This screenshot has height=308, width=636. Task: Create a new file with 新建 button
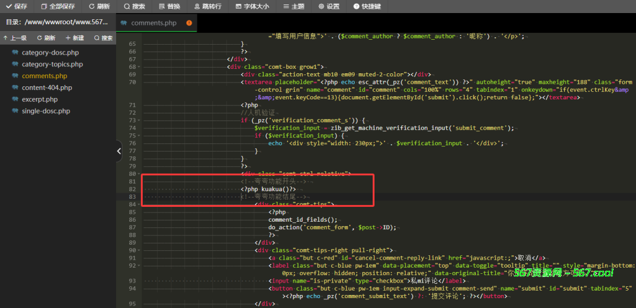(73, 38)
